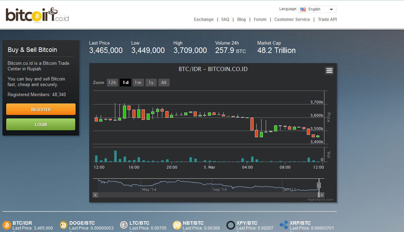Click the BTC/IDR Bitcoin coin icon
Image resolution: width=404 pixels, height=232 pixels.
(7, 225)
